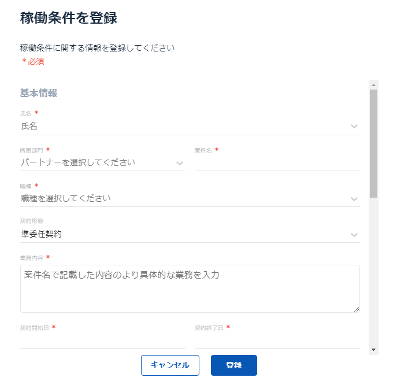This screenshot has height=385, width=397.
Task: Click the 業務内容 textarea resize handle
Action: tap(357, 309)
